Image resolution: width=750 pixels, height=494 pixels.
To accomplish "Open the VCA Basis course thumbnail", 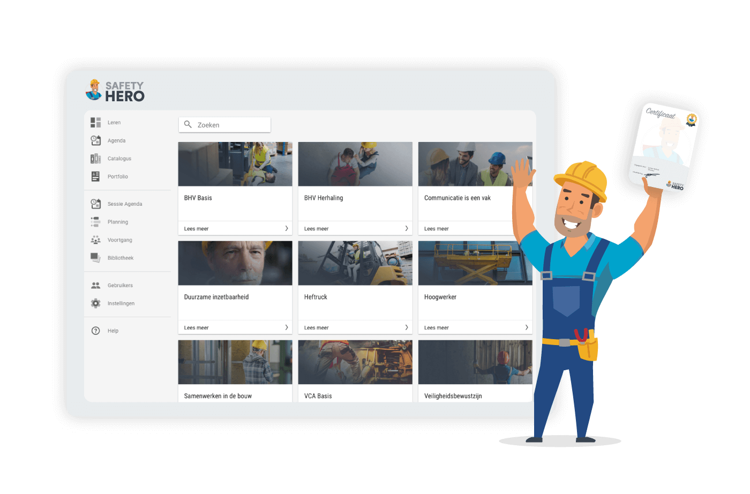I will pos(355,362).
